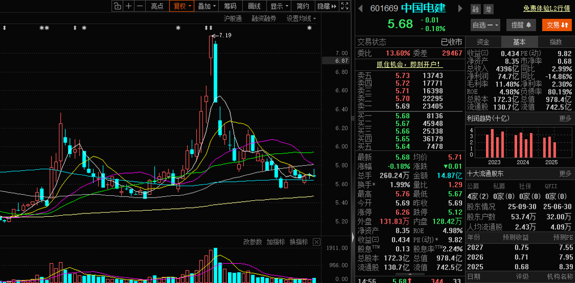Expand hidden toolbar via 隐藏 arrows
575x283 pixels.
click(x=327, y=6)
